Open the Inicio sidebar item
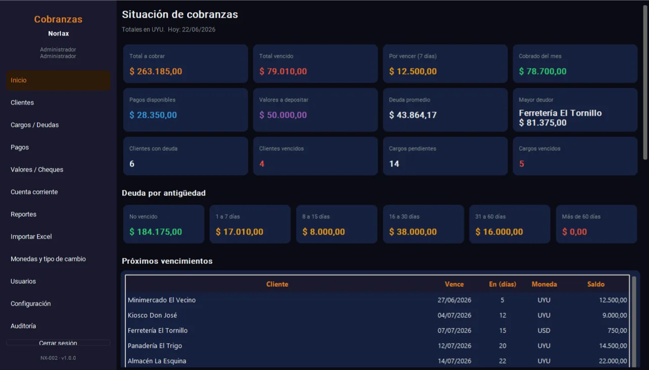 [x=58, y=80]
